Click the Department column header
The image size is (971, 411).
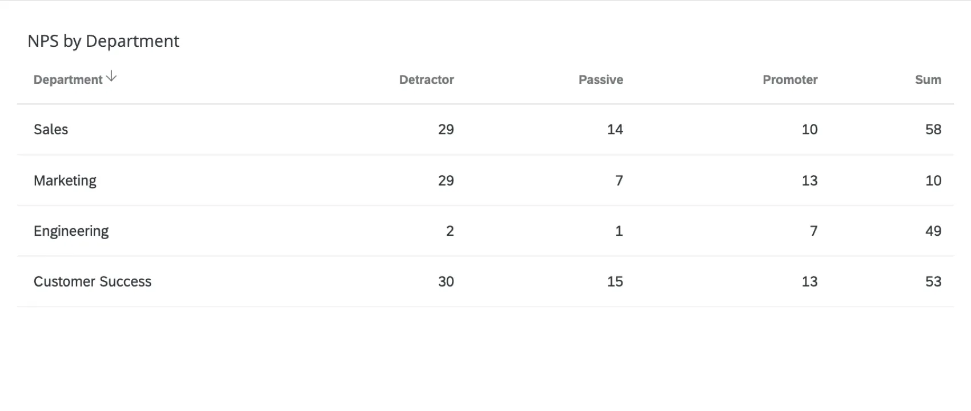click(x=68, y=79)
